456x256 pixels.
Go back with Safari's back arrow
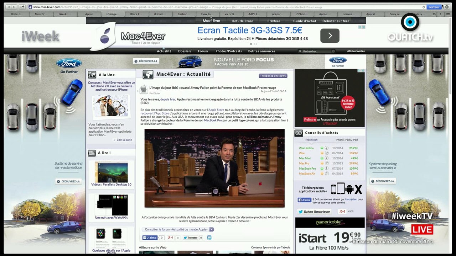tap(8, 7)
